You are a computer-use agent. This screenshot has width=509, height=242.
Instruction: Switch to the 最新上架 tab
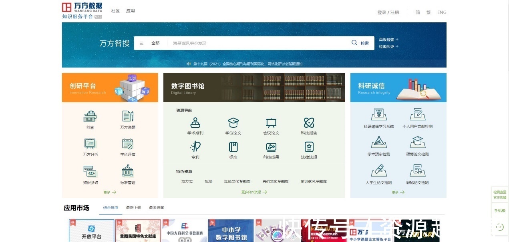coord(133,208)
